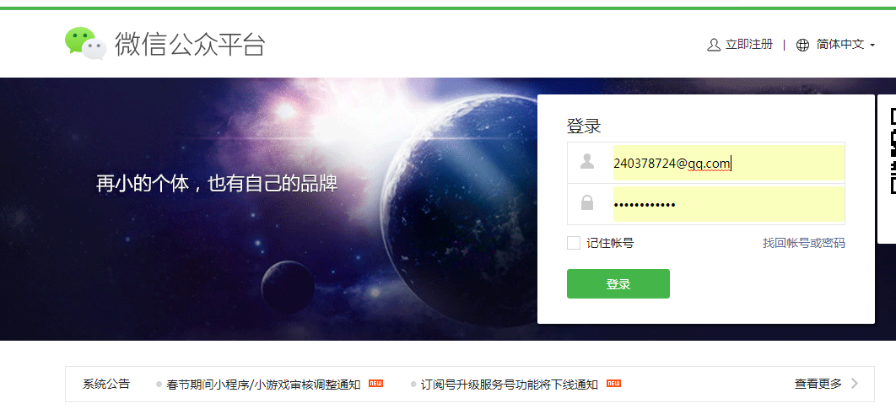This screenshot has height=409, width=896.
Task: Open the 简体中文 language dropdown
Action: (x=840, y=45)
